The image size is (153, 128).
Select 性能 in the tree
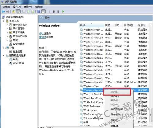(15, 40)
